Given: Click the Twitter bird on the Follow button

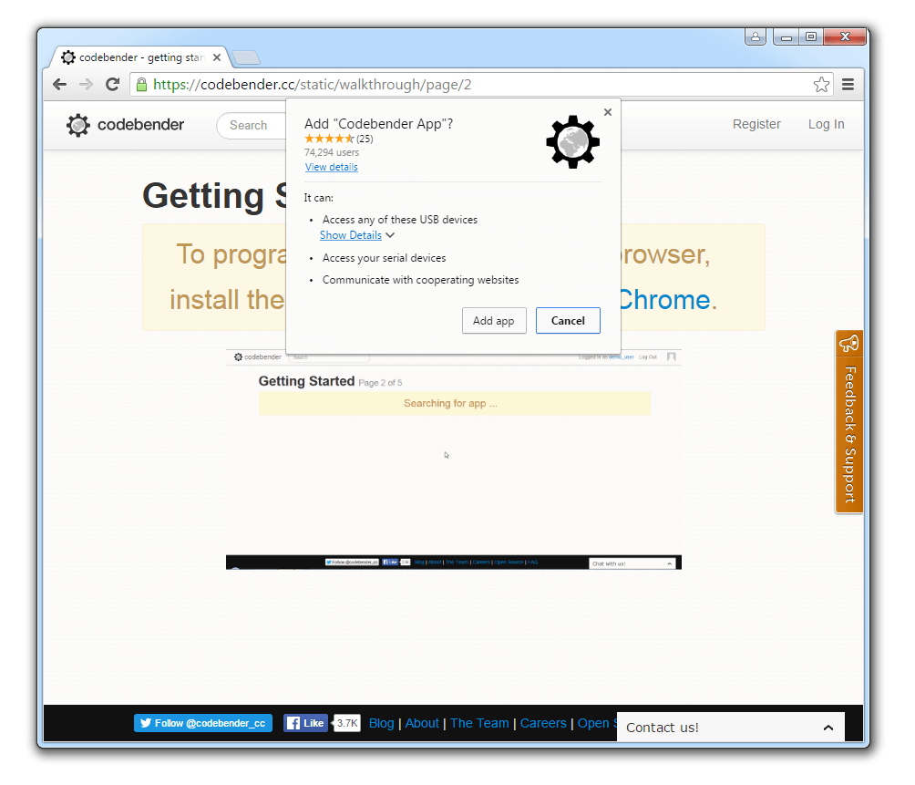Looking at the screenshot, I should click(146, 723).
